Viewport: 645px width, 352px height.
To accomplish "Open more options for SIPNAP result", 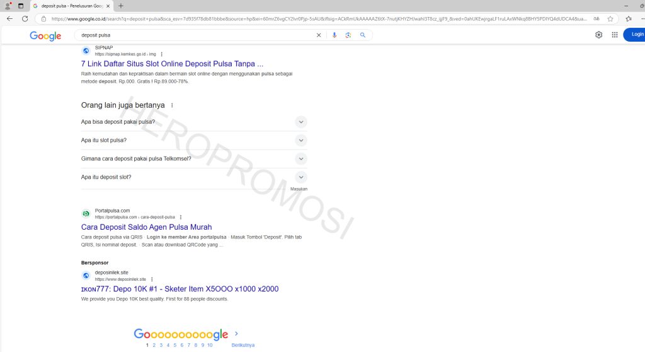I will [162, 54].
